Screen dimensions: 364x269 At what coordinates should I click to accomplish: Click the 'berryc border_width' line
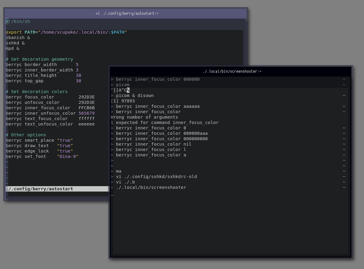(42, 65)
